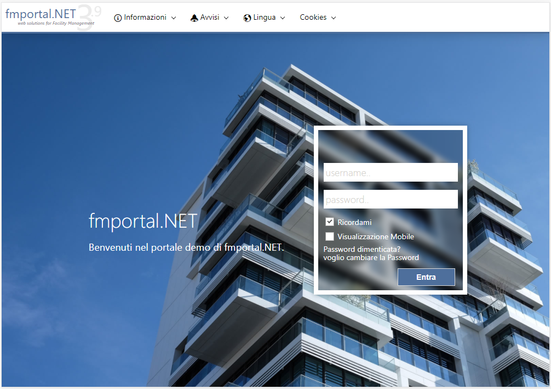Uncheck the Ricordami checkbox
The image size is (551, 389).
[329, 222]
